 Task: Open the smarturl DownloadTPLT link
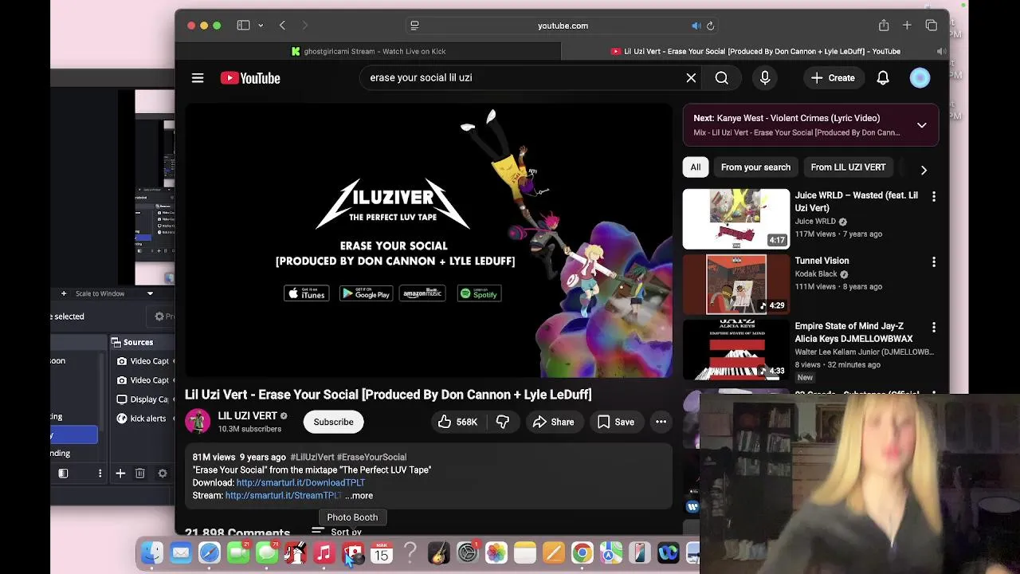coord(300,482)
